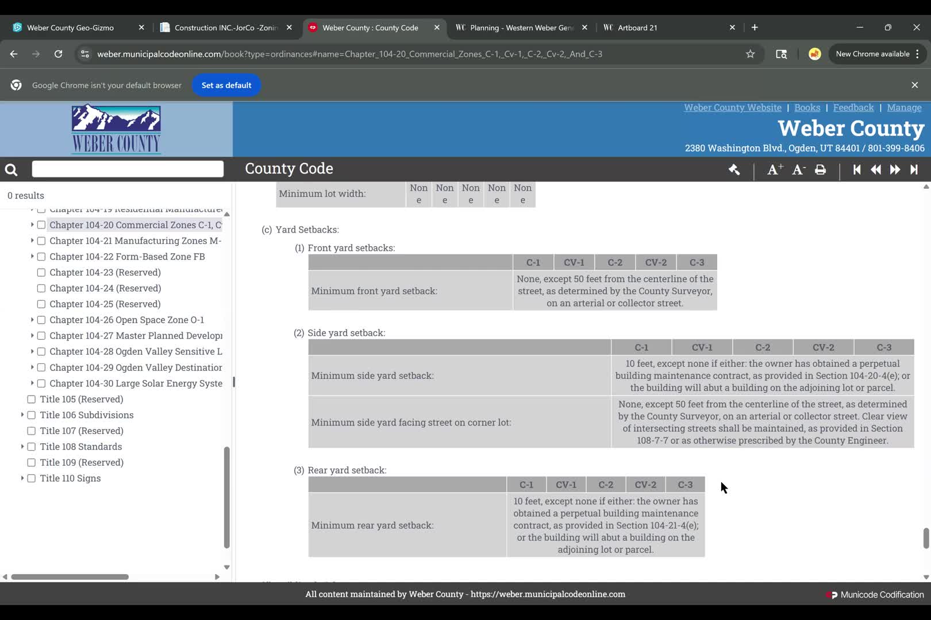The width and height of the screenshot is (931, 620).
Task: Click the sidebar horizontal scrollbar thumb
Action: 70,577
